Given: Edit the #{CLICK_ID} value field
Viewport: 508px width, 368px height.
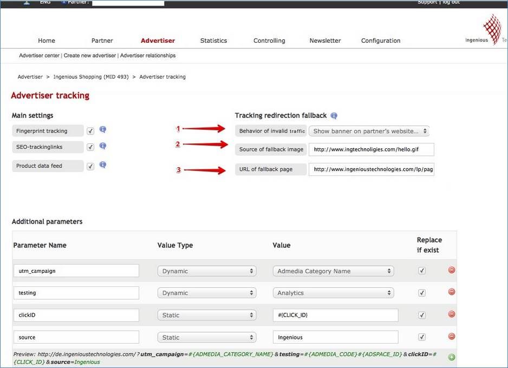Looking at the screenshot, I should click(x=336, y=316).
